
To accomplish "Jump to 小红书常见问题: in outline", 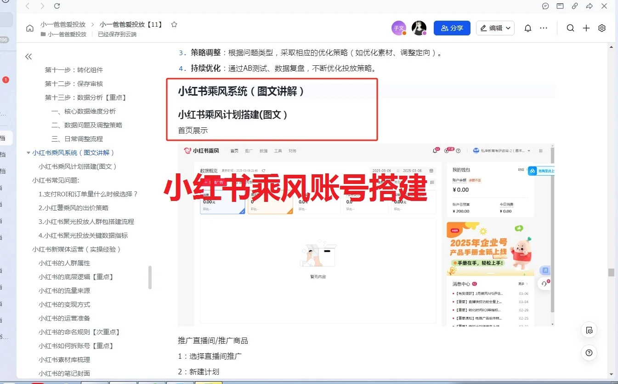I will (x=56, y=180).
